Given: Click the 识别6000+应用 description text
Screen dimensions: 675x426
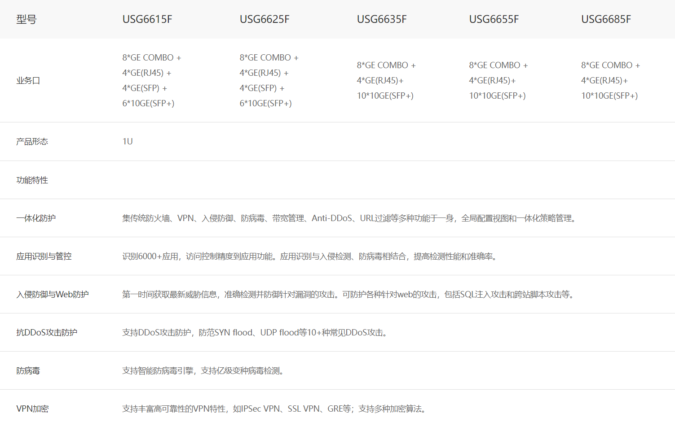Looking at the screenshot, I should tap(150, 256).
